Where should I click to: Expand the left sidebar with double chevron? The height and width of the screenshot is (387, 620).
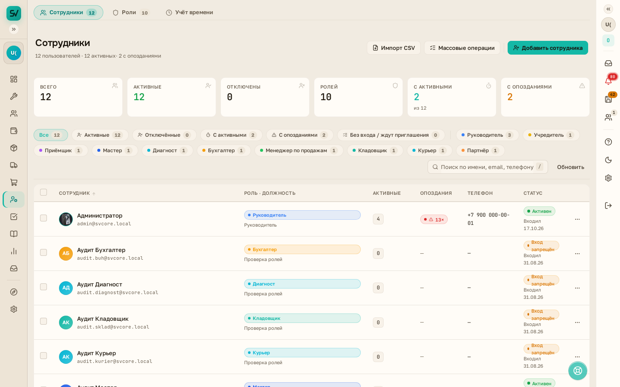click(x=14, y=29)
